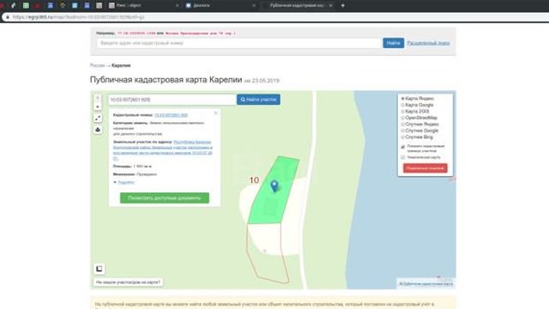Select Карта Google radio option
Viewport: 549px width, 309px height.
click(x=402, y=105)
